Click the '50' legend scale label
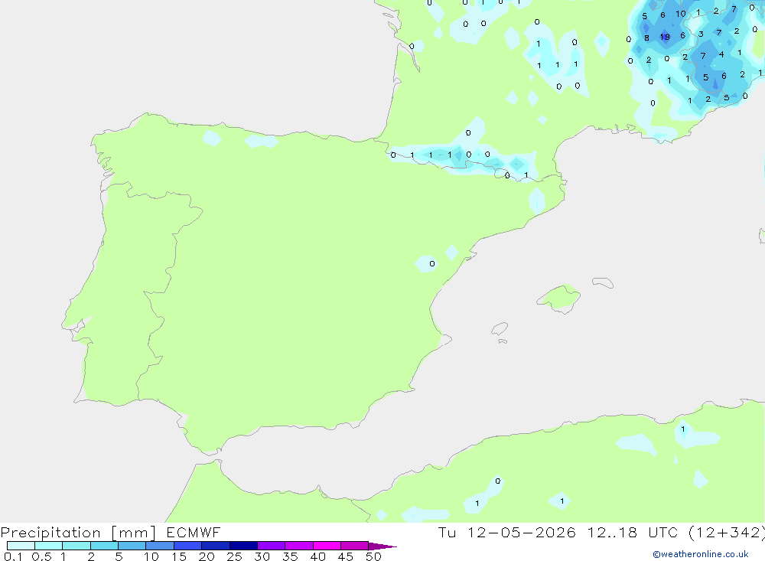Viewport: 765px width, 561px height. pos(373,556)
